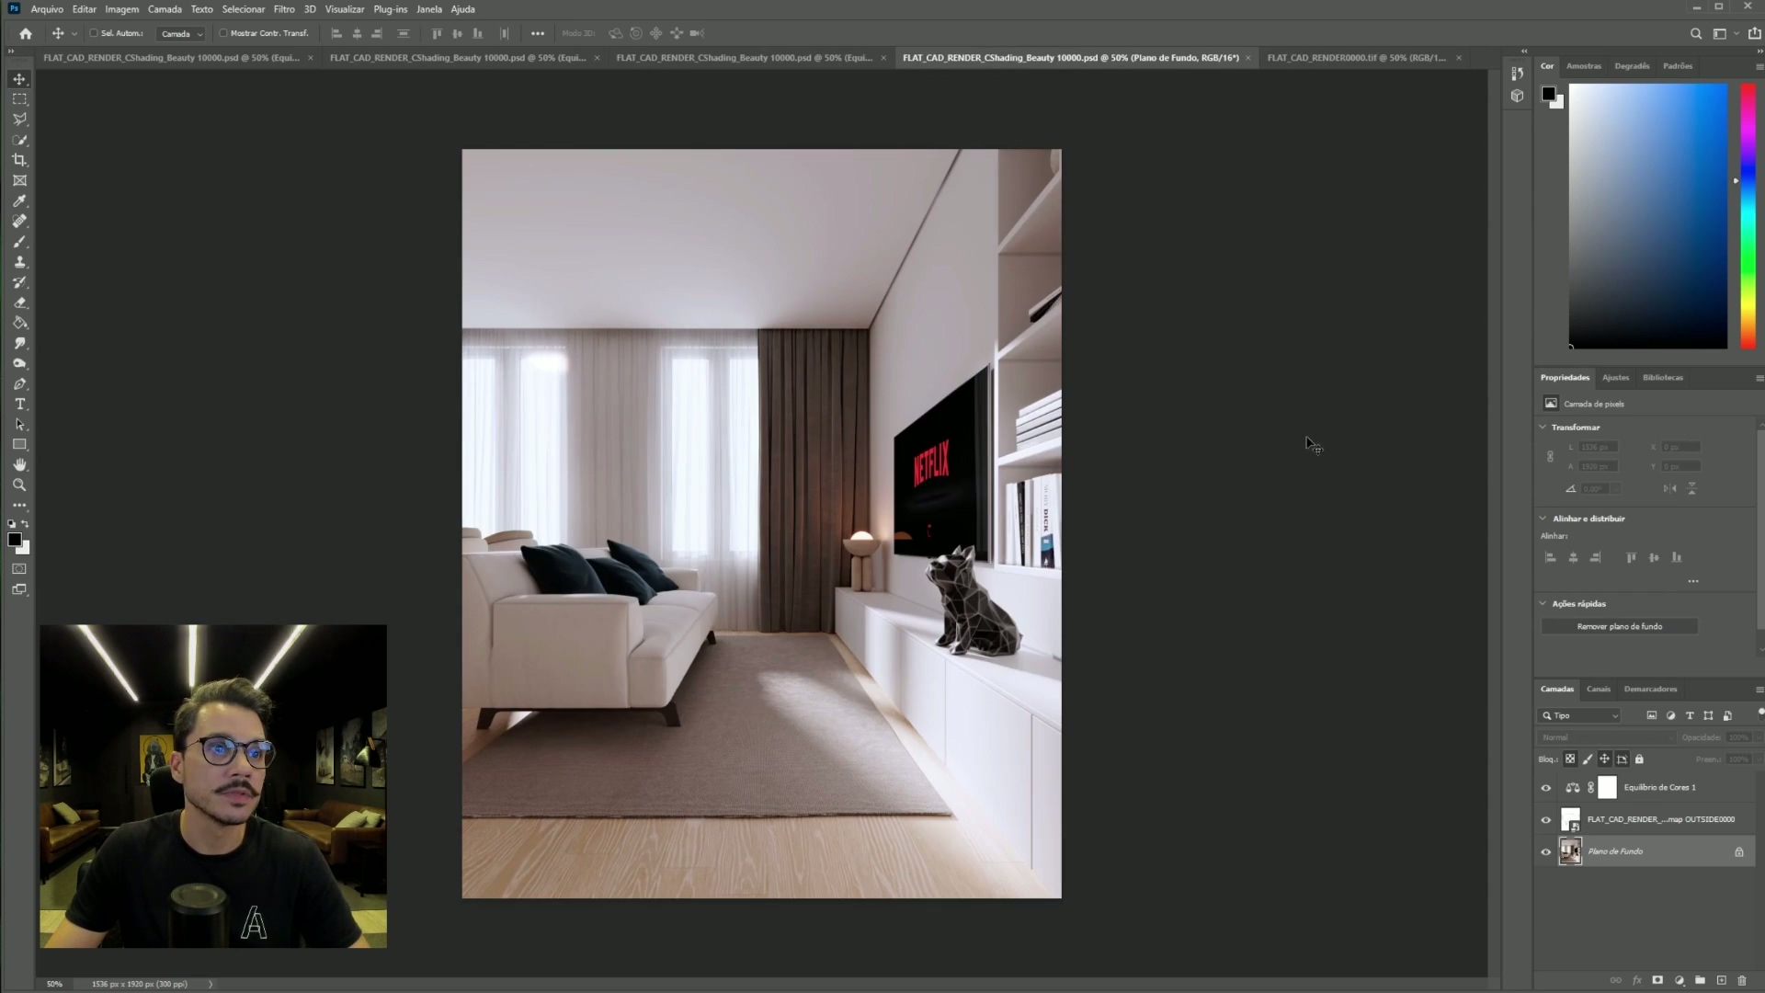Image resolution: width=1765 pixels, height=993 pixels.
Task: Select the Zoom tool
Action: click(x=19, y=485)
